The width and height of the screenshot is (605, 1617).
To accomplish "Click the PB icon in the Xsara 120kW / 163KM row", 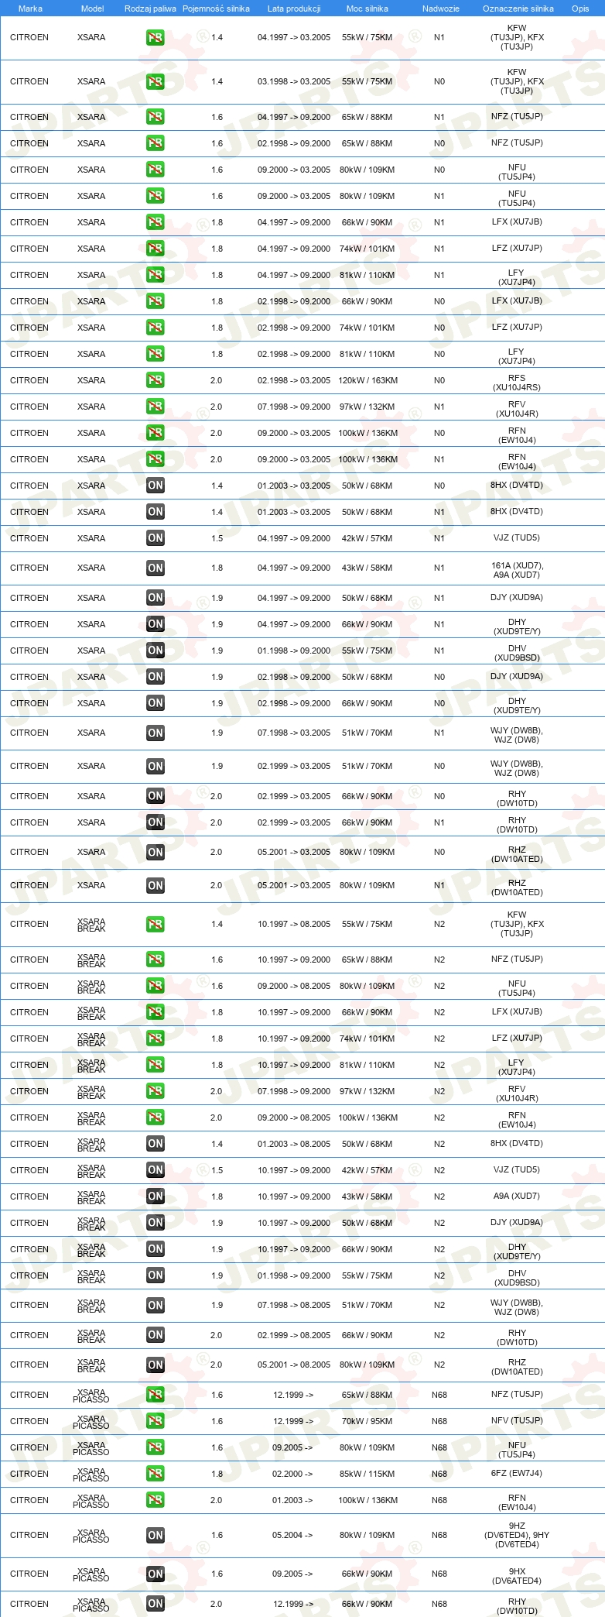I will 156,380.
